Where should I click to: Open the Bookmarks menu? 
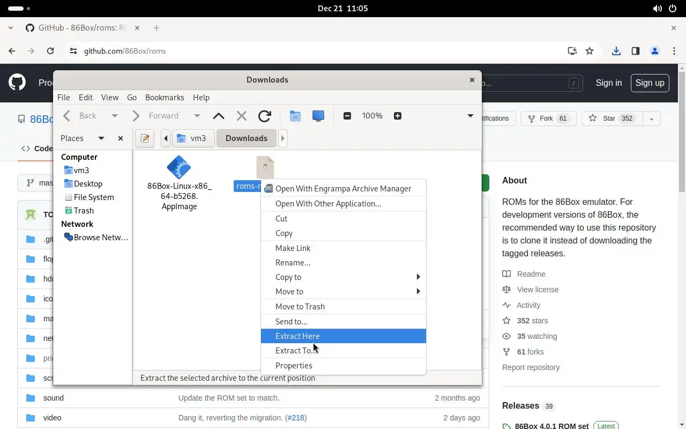tap(165, 98)
